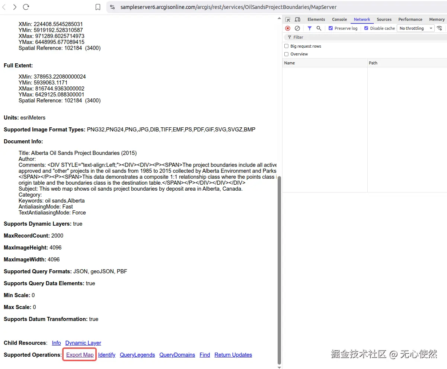Uncheck Disable cache checkbox

(366, 28)
